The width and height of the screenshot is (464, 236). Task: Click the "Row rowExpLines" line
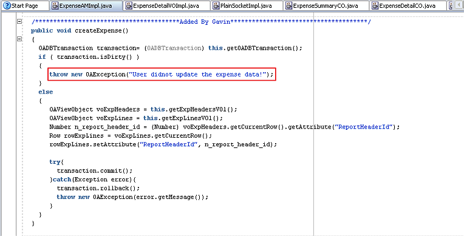tap(131, 136)
